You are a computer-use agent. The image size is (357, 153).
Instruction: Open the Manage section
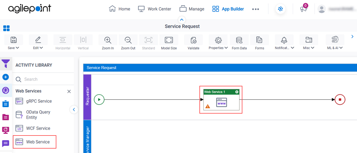point(192,9)
